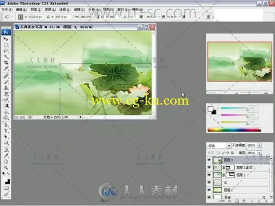The image size is (275, 206).
Task: Toggle relative positioning triangle in options bar
Action: [x=48, y=17]
